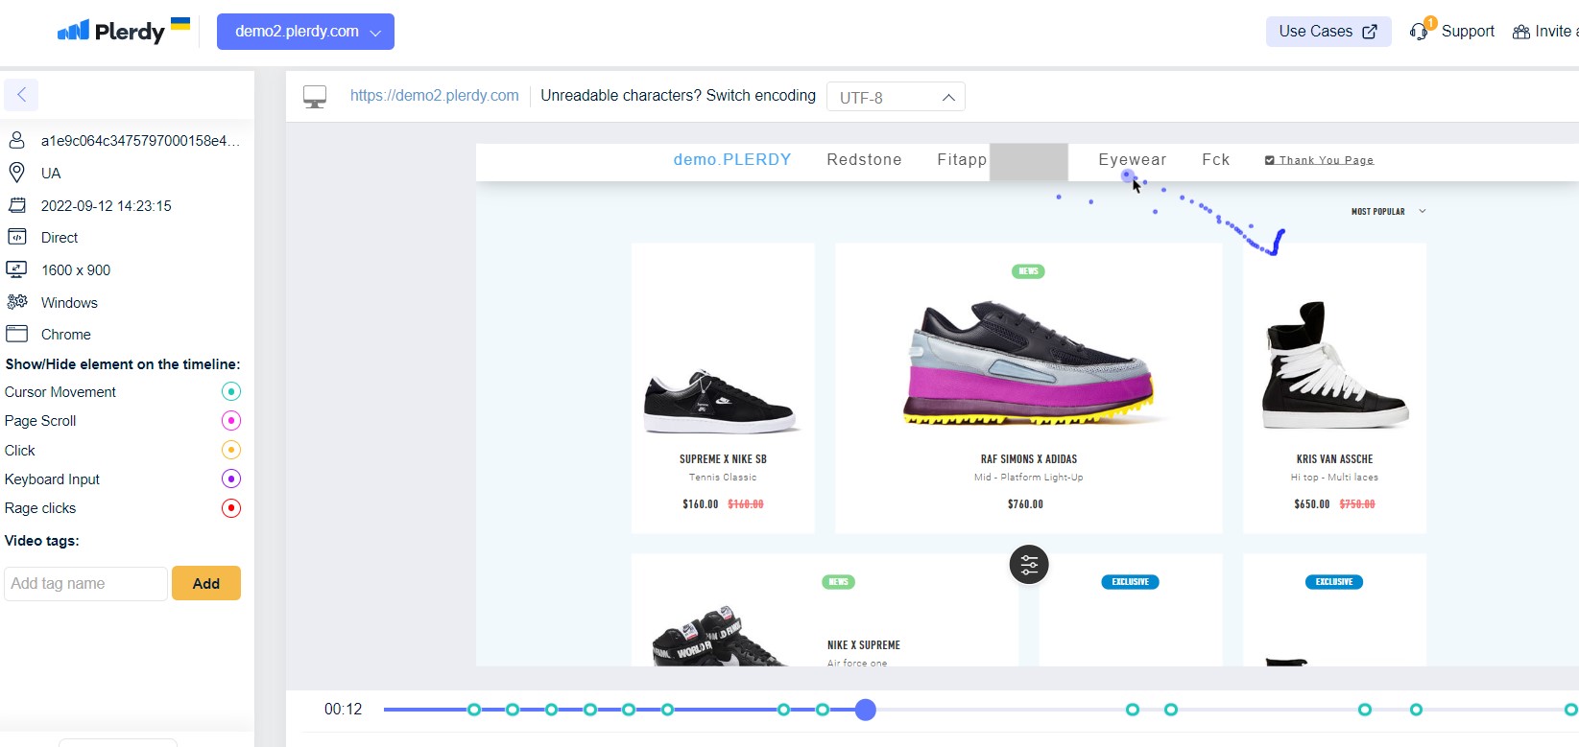This screenshot has height=747, width=1579.
Task: Click the Windows operating system icon
Action: pyautogui.click(x=16, y=302)
